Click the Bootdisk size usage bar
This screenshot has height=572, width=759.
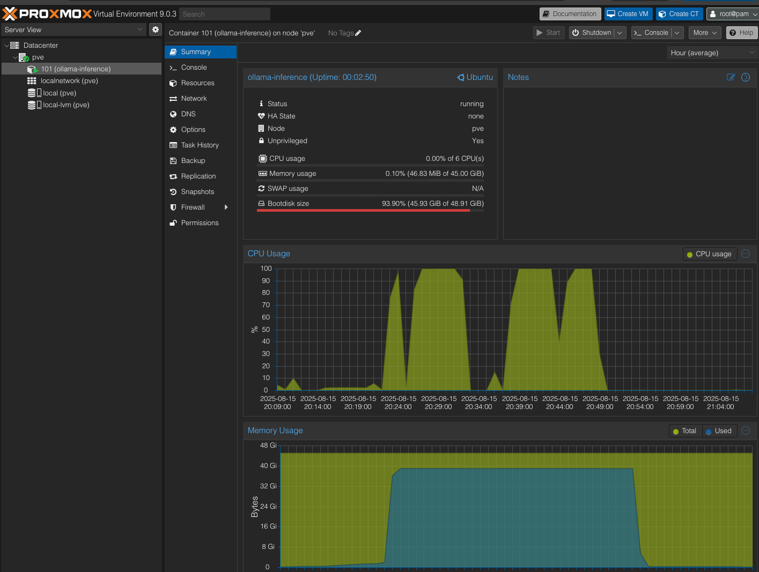coord(371,211)
